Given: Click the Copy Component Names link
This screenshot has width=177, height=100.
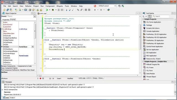Looking at the screenshot, I should click(x=9, y=68).
